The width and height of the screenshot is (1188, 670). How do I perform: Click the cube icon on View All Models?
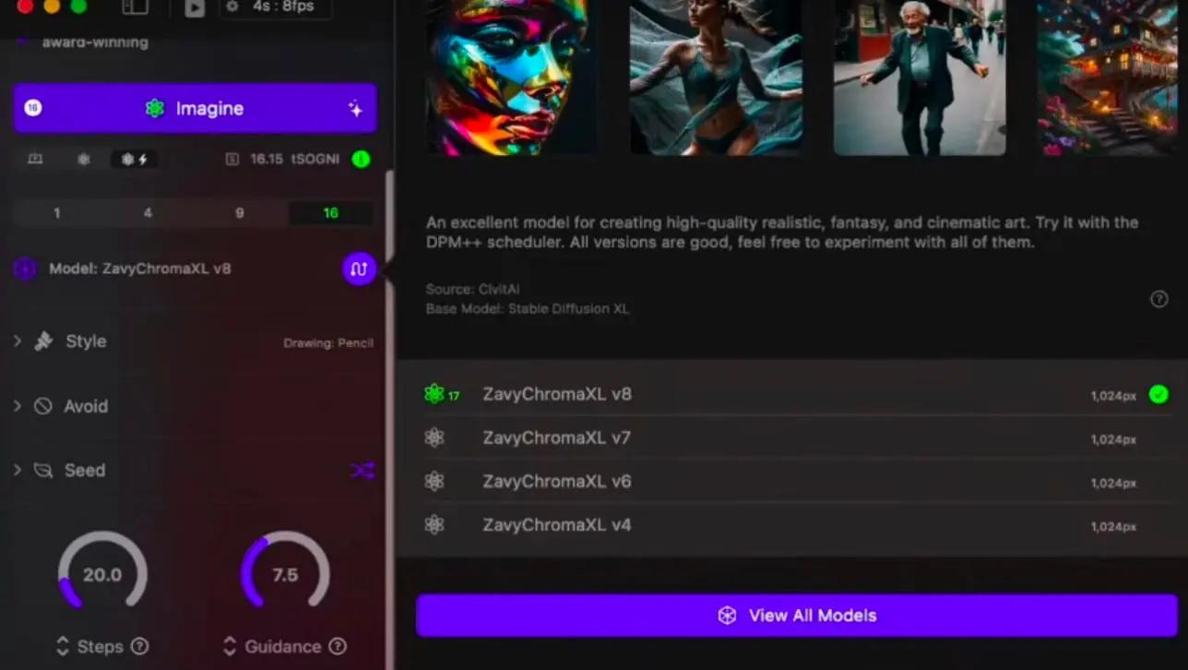(x=728, y=616)
